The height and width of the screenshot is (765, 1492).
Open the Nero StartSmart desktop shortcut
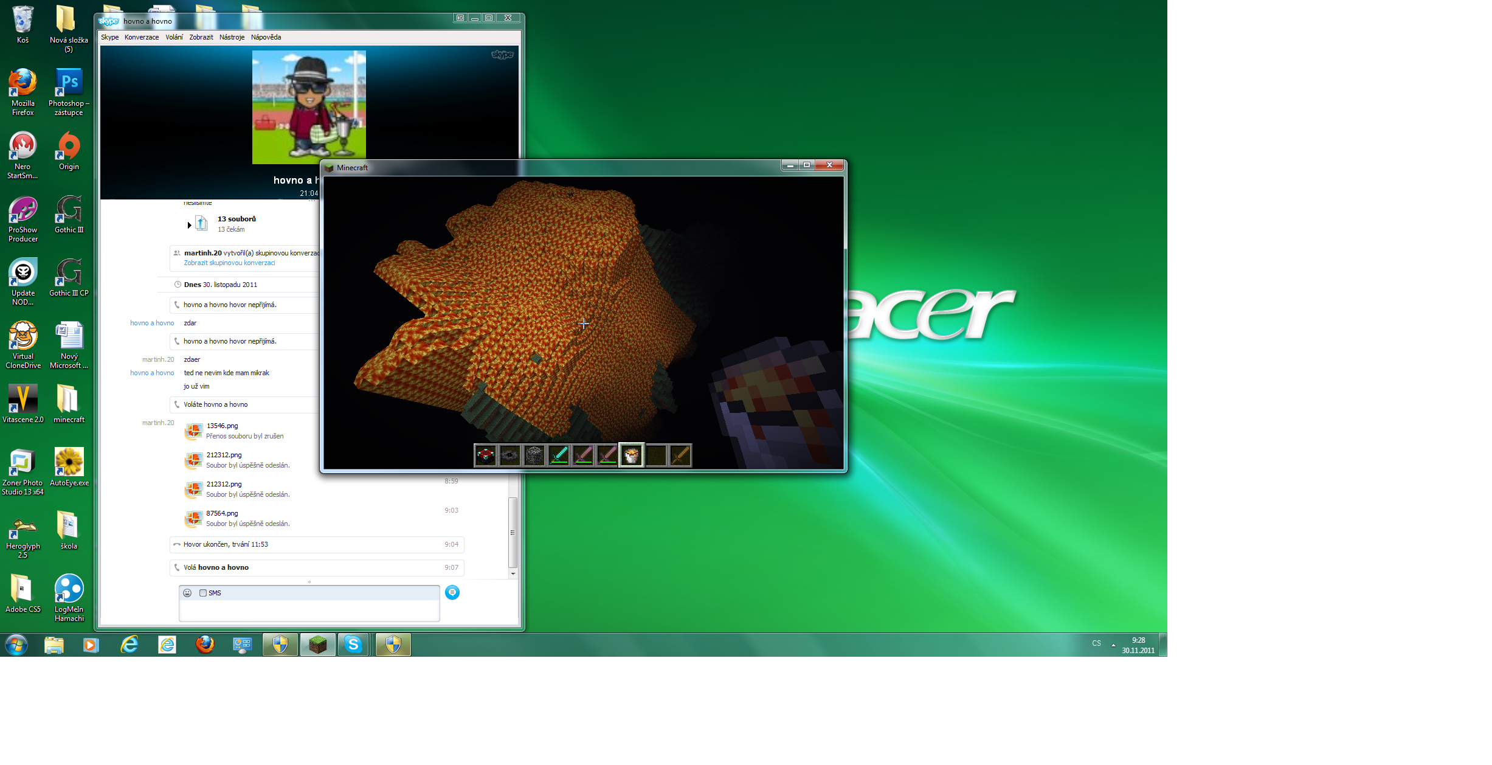22,155
